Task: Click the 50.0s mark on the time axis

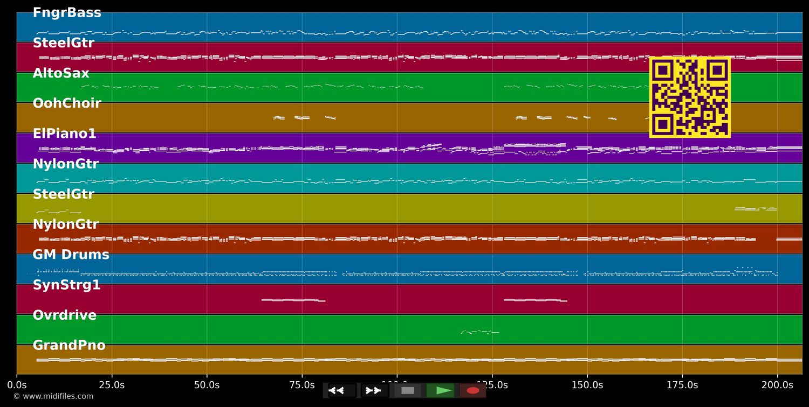Action: [207, 385]
